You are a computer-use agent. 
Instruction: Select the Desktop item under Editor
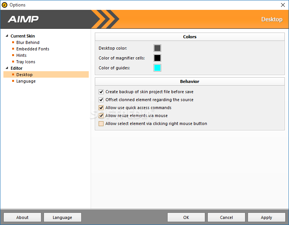click(x=46, y=75)
